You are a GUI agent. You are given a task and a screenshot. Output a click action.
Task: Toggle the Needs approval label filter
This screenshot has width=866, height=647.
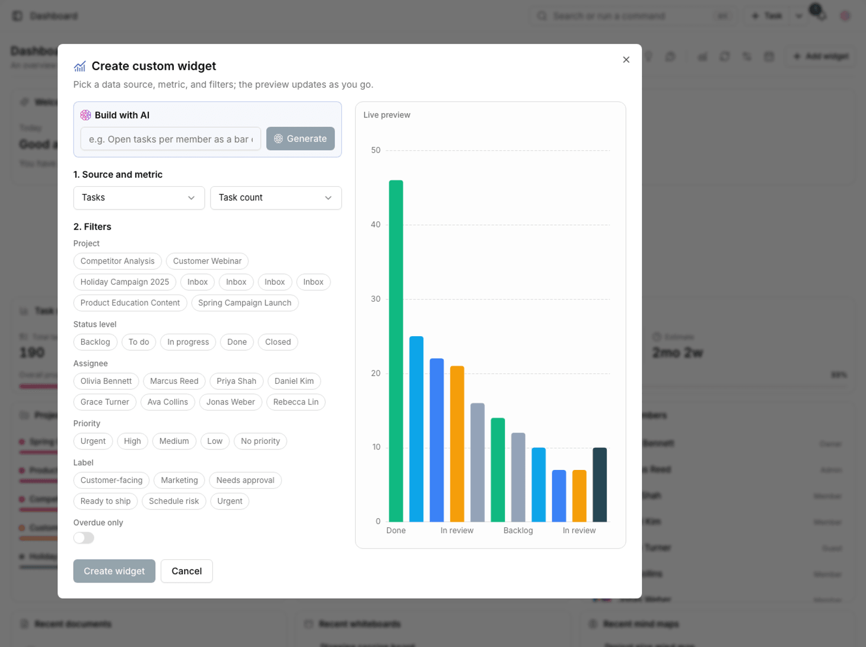[245, 480]
